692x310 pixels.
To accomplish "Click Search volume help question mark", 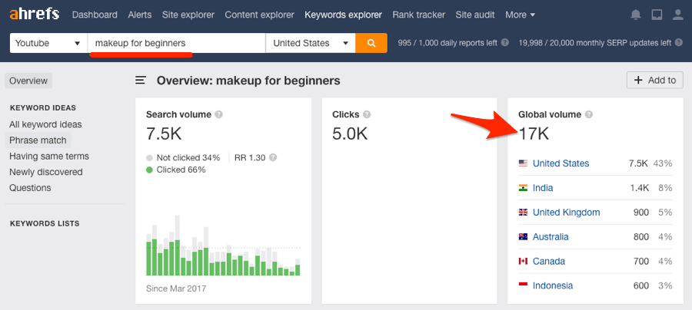I will (x=219, y=114).
